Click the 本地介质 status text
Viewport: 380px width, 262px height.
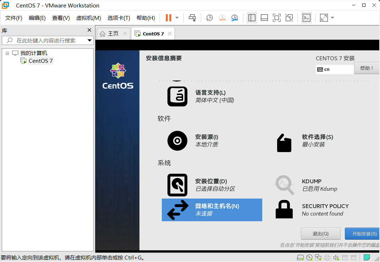tap(207, 145)
